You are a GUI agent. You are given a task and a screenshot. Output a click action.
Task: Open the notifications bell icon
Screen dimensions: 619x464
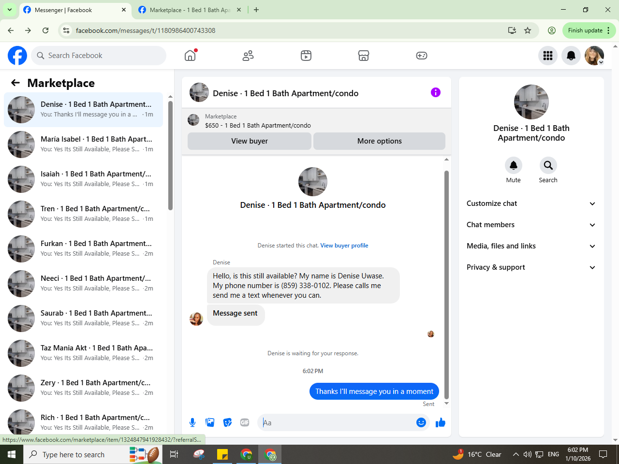pos(571,56)
